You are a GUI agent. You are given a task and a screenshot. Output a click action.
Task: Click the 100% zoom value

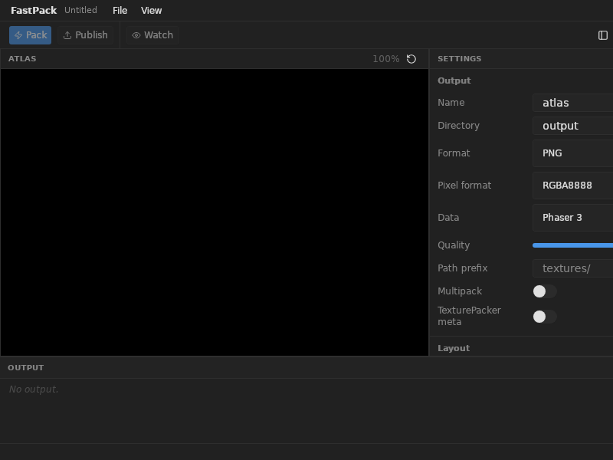pyautogui.click(x=386, y=59)
